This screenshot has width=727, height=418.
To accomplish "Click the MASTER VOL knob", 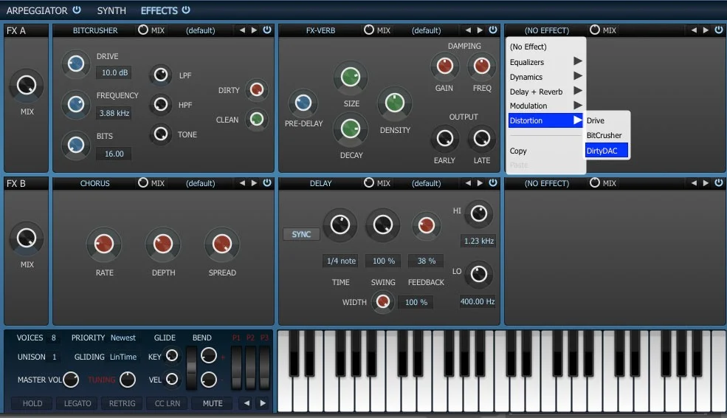I will [71, 380].
